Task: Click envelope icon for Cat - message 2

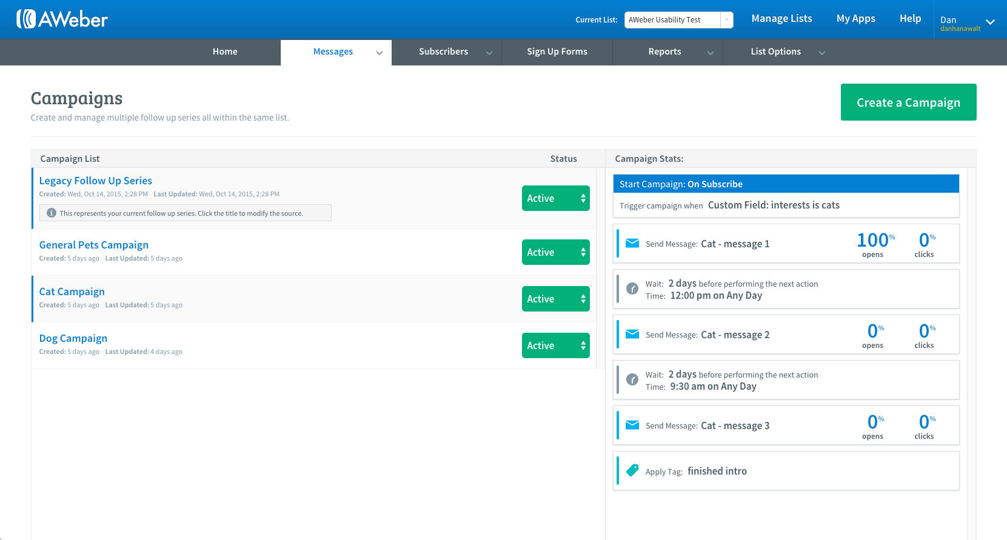Action: [x=632, y=335]
